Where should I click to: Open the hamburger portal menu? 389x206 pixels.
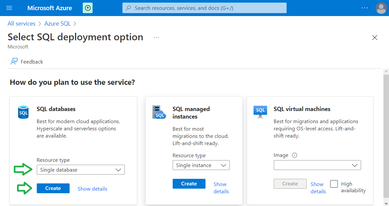[x=9, y=8]
